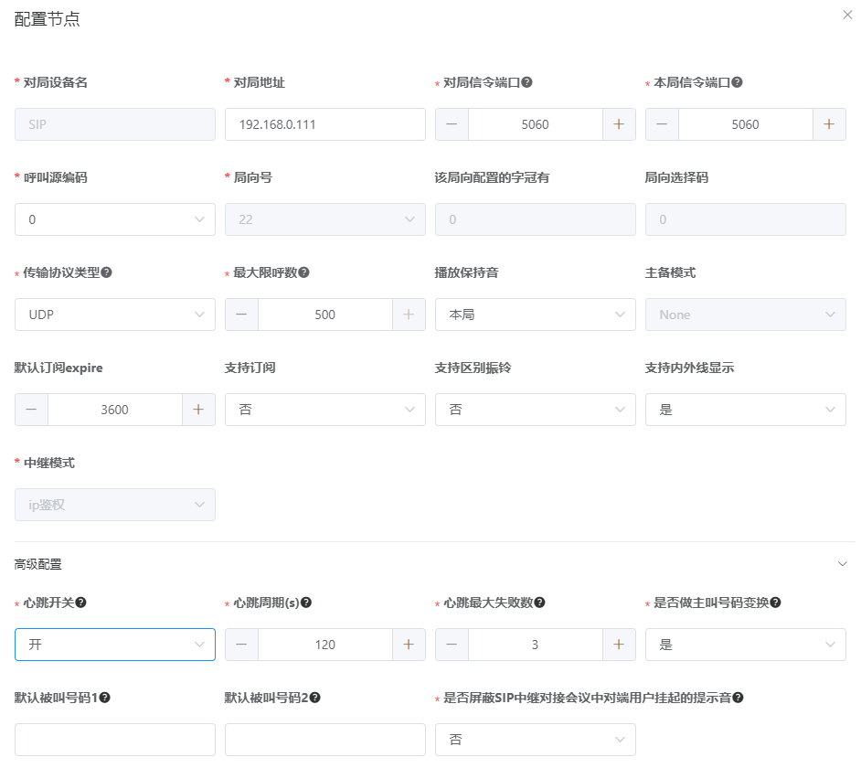This screenshot has height=768, width=861.
Task: Open the 支持区别振铃 dropdown
Action: (x=536, y=410)
